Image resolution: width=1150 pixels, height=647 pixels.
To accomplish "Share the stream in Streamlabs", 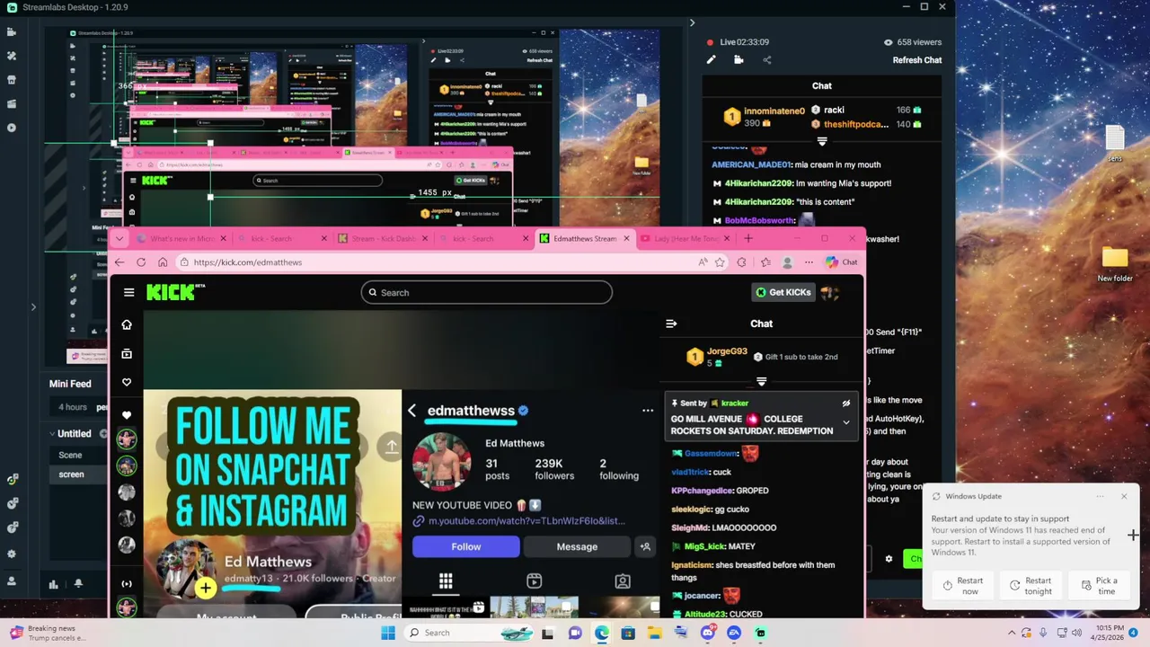I will pos(766,60).
